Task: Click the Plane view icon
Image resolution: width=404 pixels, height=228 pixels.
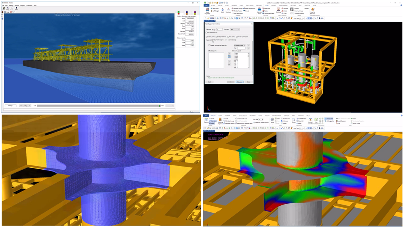Action: click(272, 121)
